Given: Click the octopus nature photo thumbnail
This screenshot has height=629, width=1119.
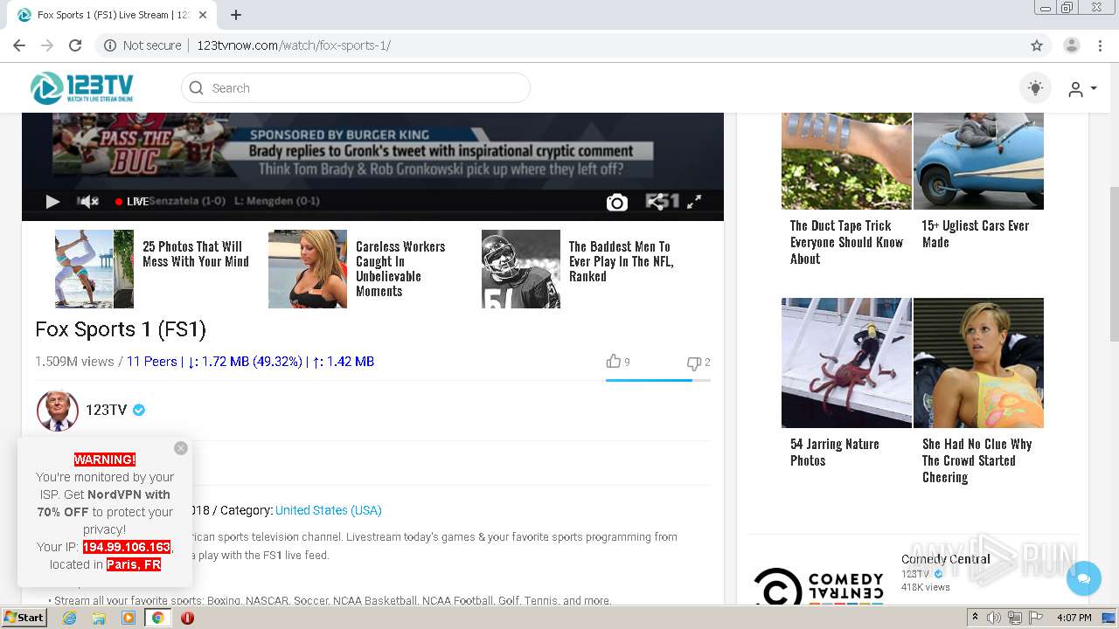Looking at the screenshot, I should [846, 363].
